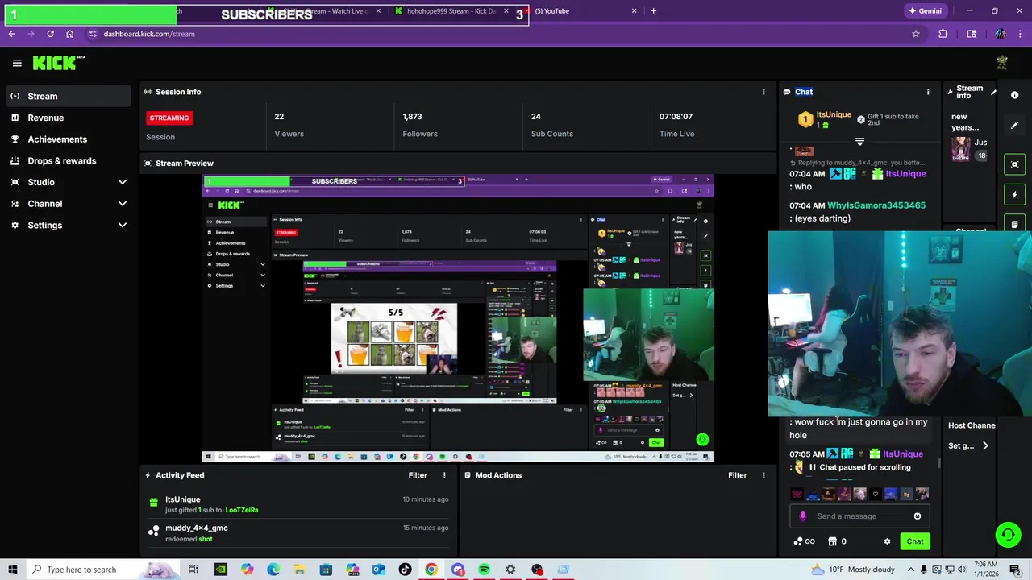Click the chat panel scrollbar

(x=938, y=464)
